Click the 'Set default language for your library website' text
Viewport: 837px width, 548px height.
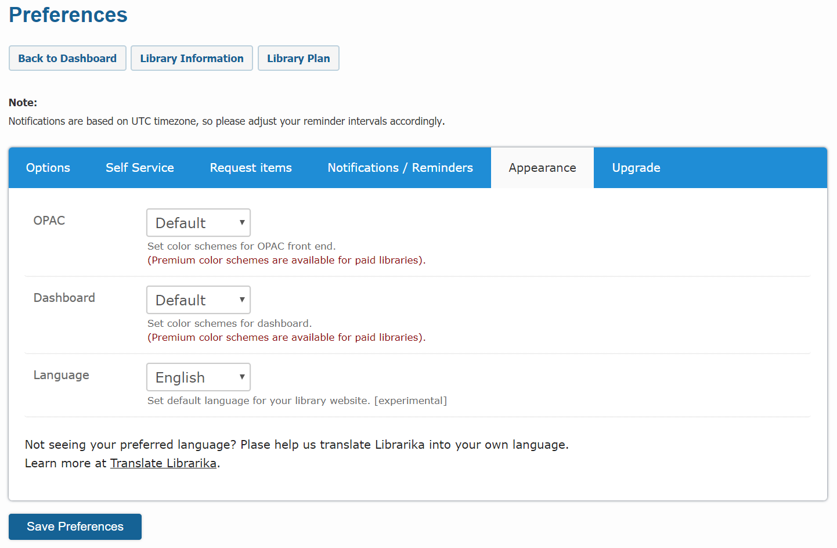[x=259, y=401]
